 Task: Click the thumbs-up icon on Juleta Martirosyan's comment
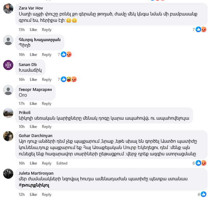[x=204, y=194]
